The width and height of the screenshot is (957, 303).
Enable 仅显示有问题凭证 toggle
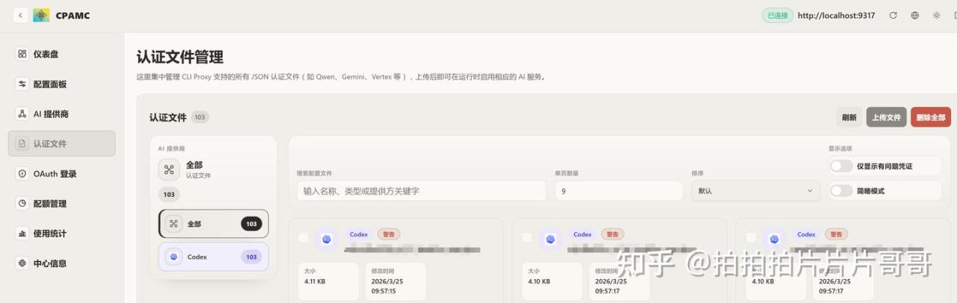point(841,166)
